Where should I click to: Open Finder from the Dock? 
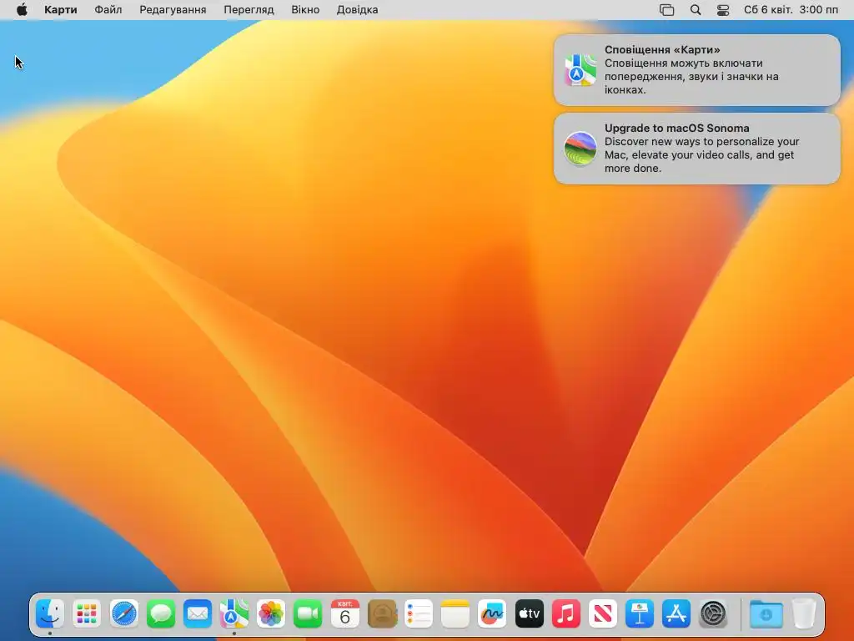coord(50,613)
